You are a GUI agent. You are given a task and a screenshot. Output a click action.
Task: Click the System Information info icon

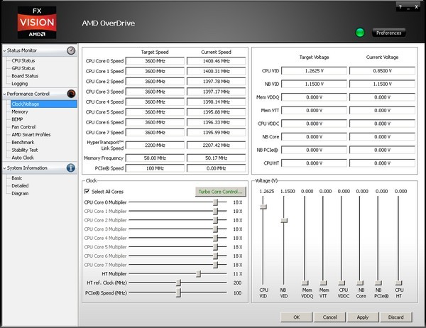pyautogui.click(x=71, y=168)
